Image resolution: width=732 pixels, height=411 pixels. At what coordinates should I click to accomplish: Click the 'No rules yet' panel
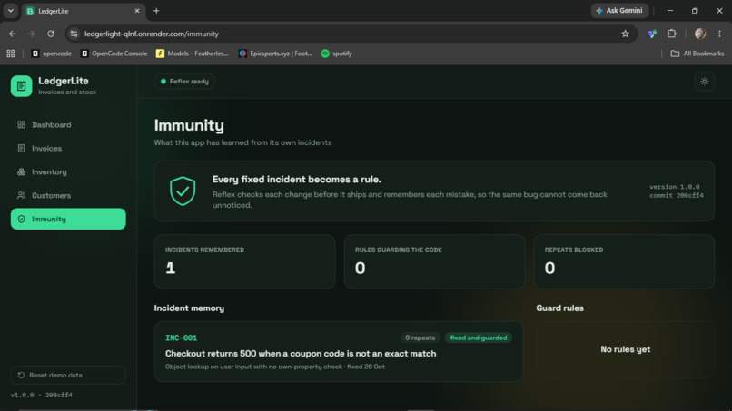pos(625,349)
